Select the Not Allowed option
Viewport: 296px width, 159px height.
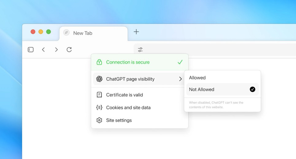click(202, 89)
